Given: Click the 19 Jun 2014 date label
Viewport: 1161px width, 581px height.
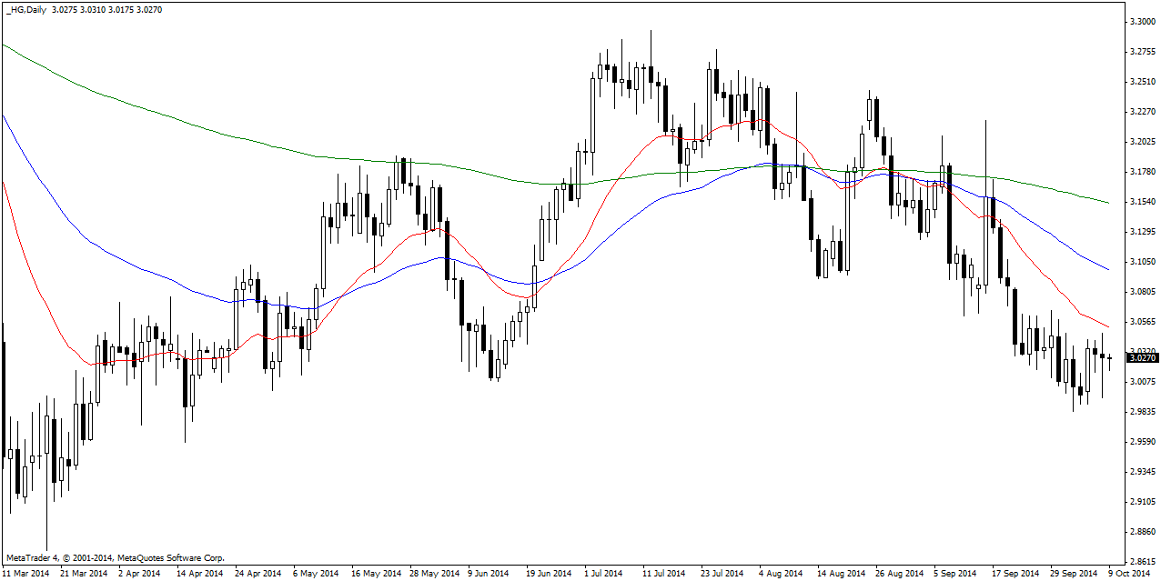Looking at the screenshot, I should click(548, 574).
